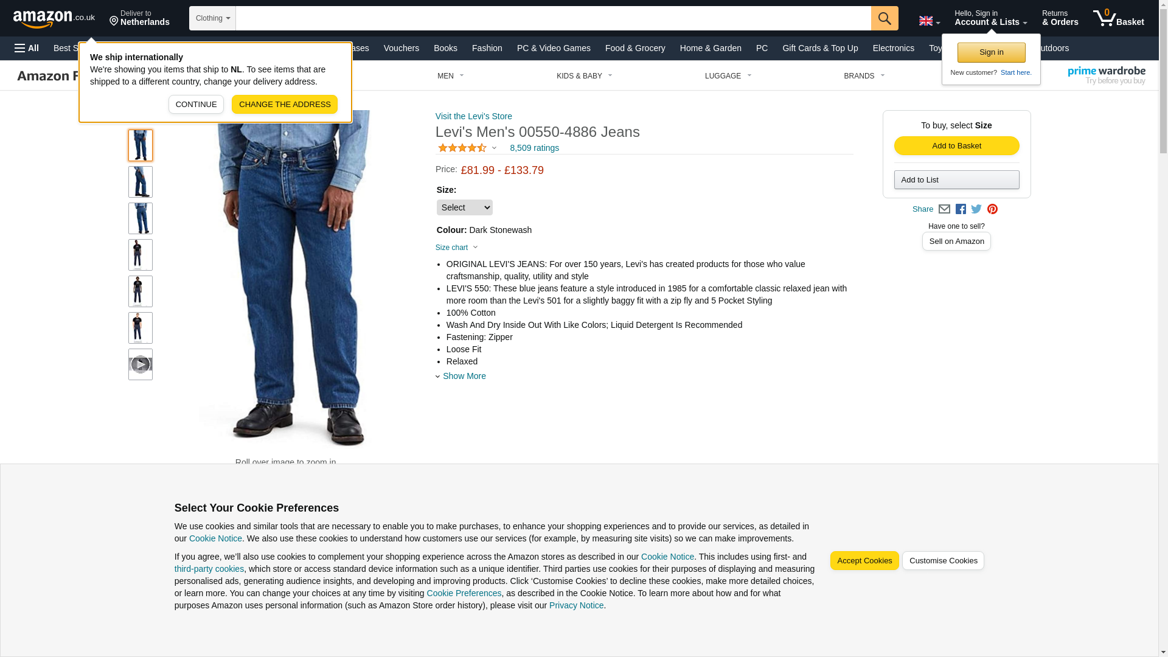This screenshot has height=657, width=1168.
Task: Select the second jeans thumbnail image
Action: 141,182
